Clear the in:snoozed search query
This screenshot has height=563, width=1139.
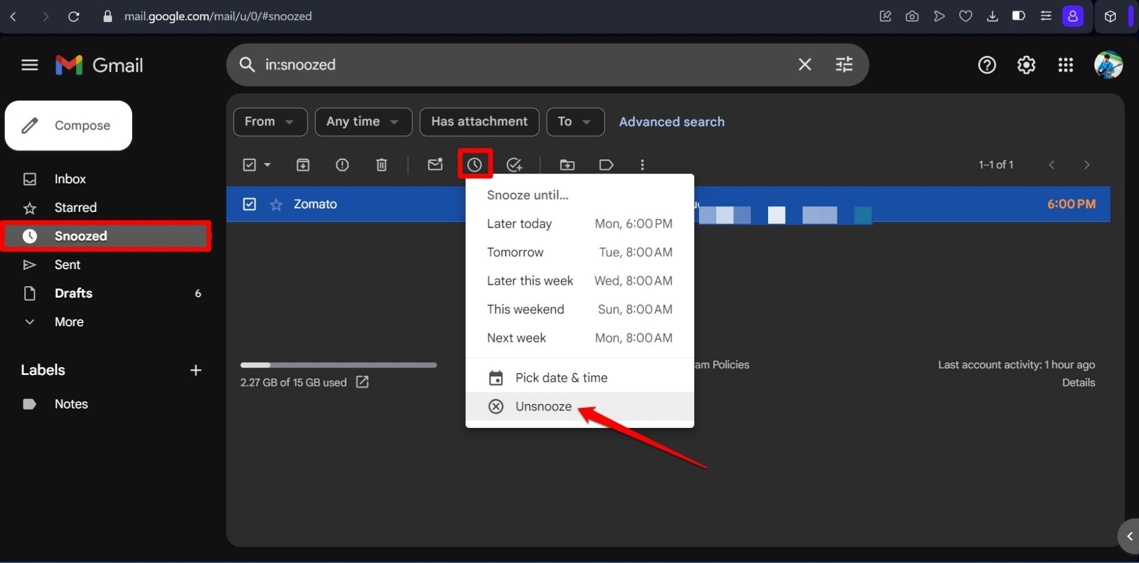805,64
